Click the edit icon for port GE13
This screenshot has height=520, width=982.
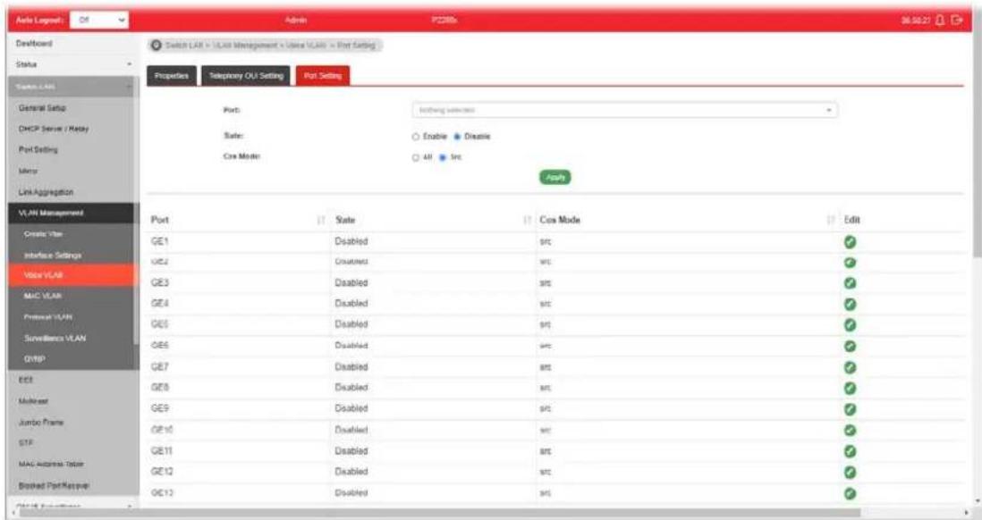click(850, 494)
